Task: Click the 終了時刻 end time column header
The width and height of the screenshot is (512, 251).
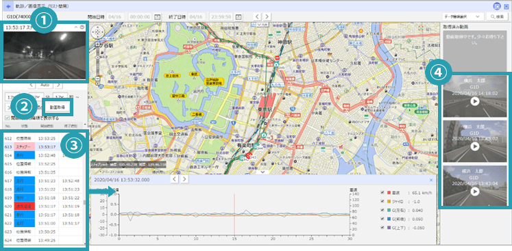Action: coord(70,125)
